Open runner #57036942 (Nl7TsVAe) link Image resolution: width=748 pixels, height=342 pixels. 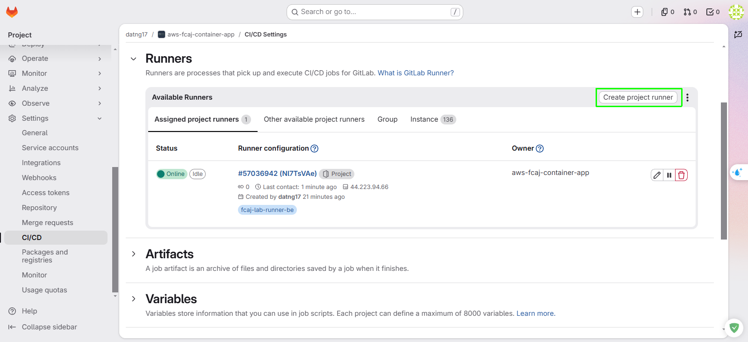click(x=277, y=174)
